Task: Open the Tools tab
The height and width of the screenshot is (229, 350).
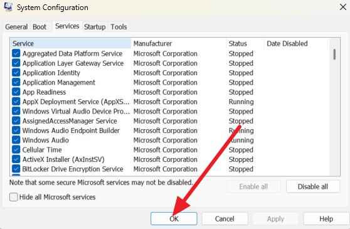Action: coord(119,27)
